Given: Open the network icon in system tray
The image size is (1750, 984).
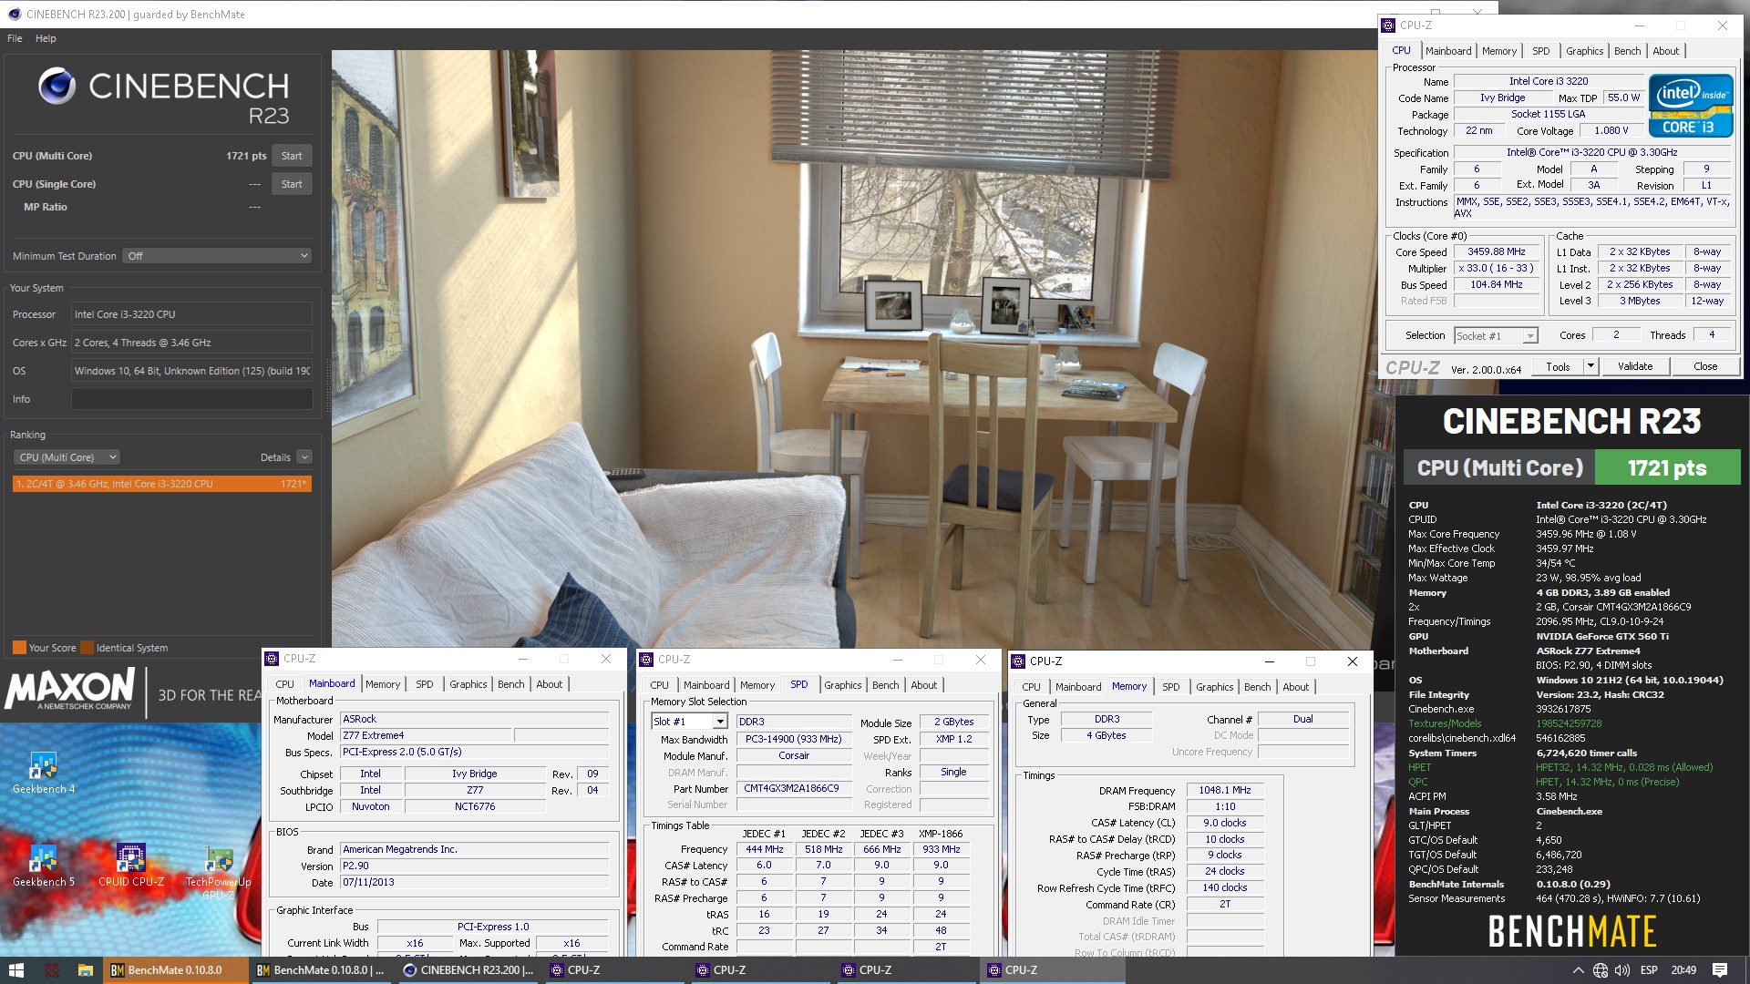Looking at the screenshot, I should [x=1601, y=970].
